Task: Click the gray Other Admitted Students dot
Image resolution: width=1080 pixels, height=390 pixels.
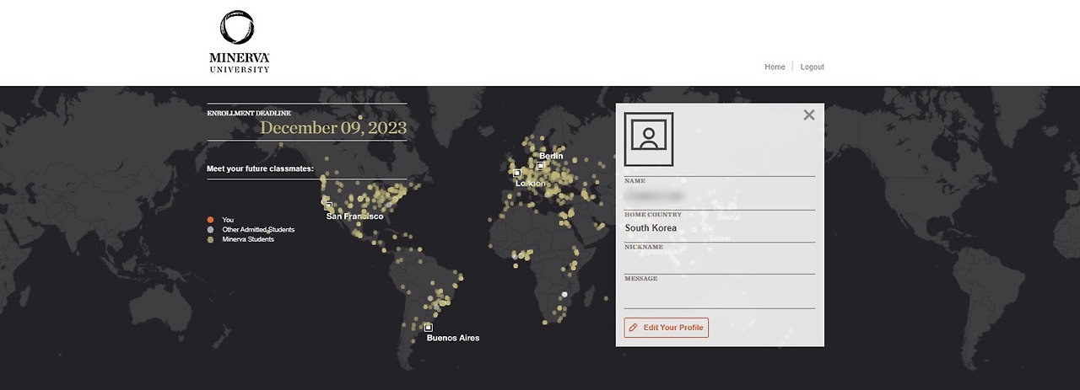Action: 210,229
